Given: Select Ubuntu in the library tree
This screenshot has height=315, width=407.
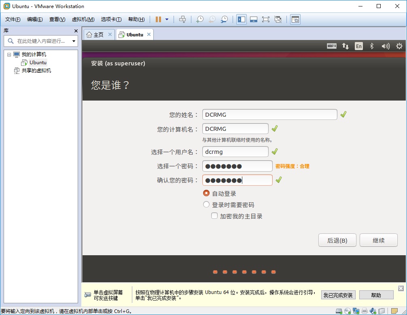Looking at the screenshot, I should 38,63.
